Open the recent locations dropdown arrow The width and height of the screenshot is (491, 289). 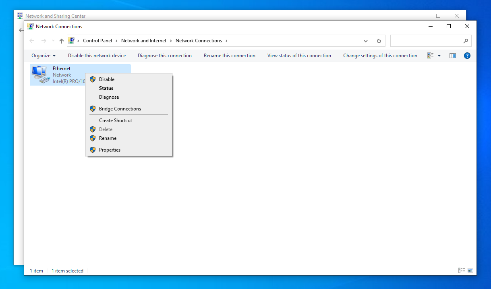coord(53,41)
